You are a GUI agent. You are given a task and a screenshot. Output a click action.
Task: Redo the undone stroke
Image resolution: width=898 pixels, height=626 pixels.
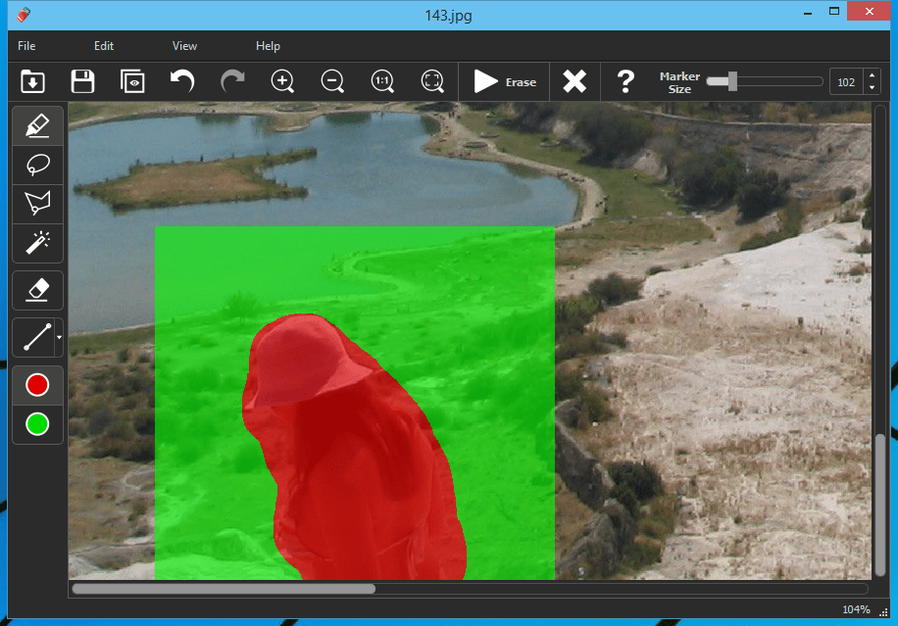click(232, 81)
